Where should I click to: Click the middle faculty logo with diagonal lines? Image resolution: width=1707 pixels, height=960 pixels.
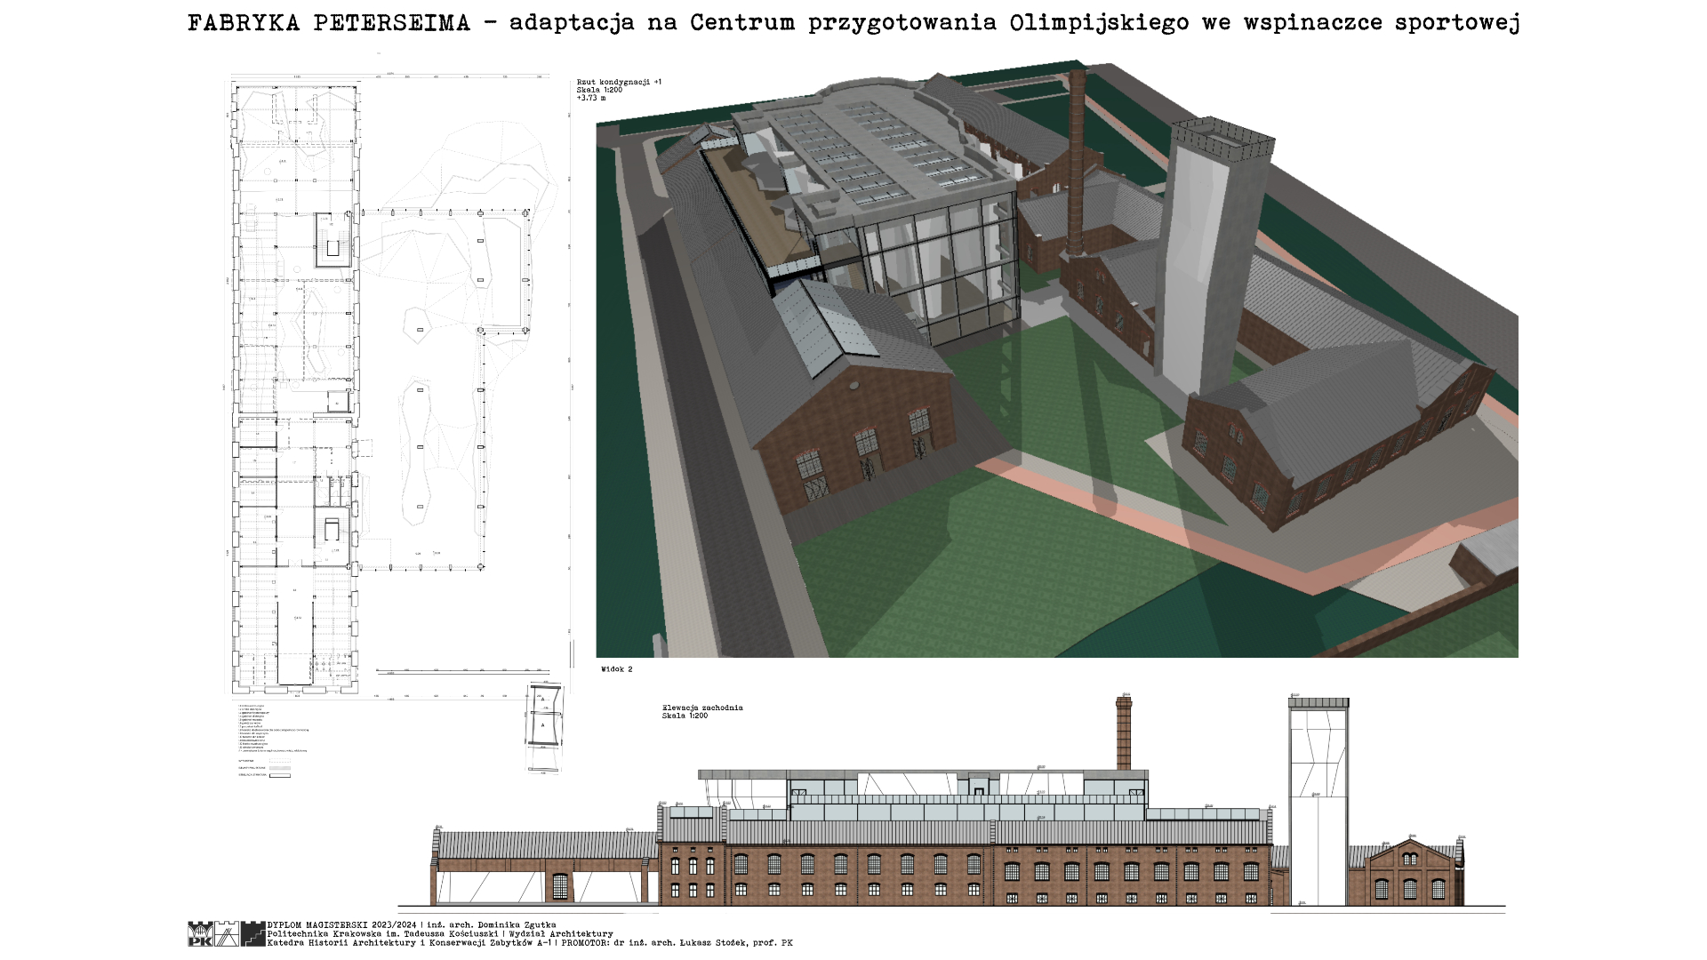(227, 934)
